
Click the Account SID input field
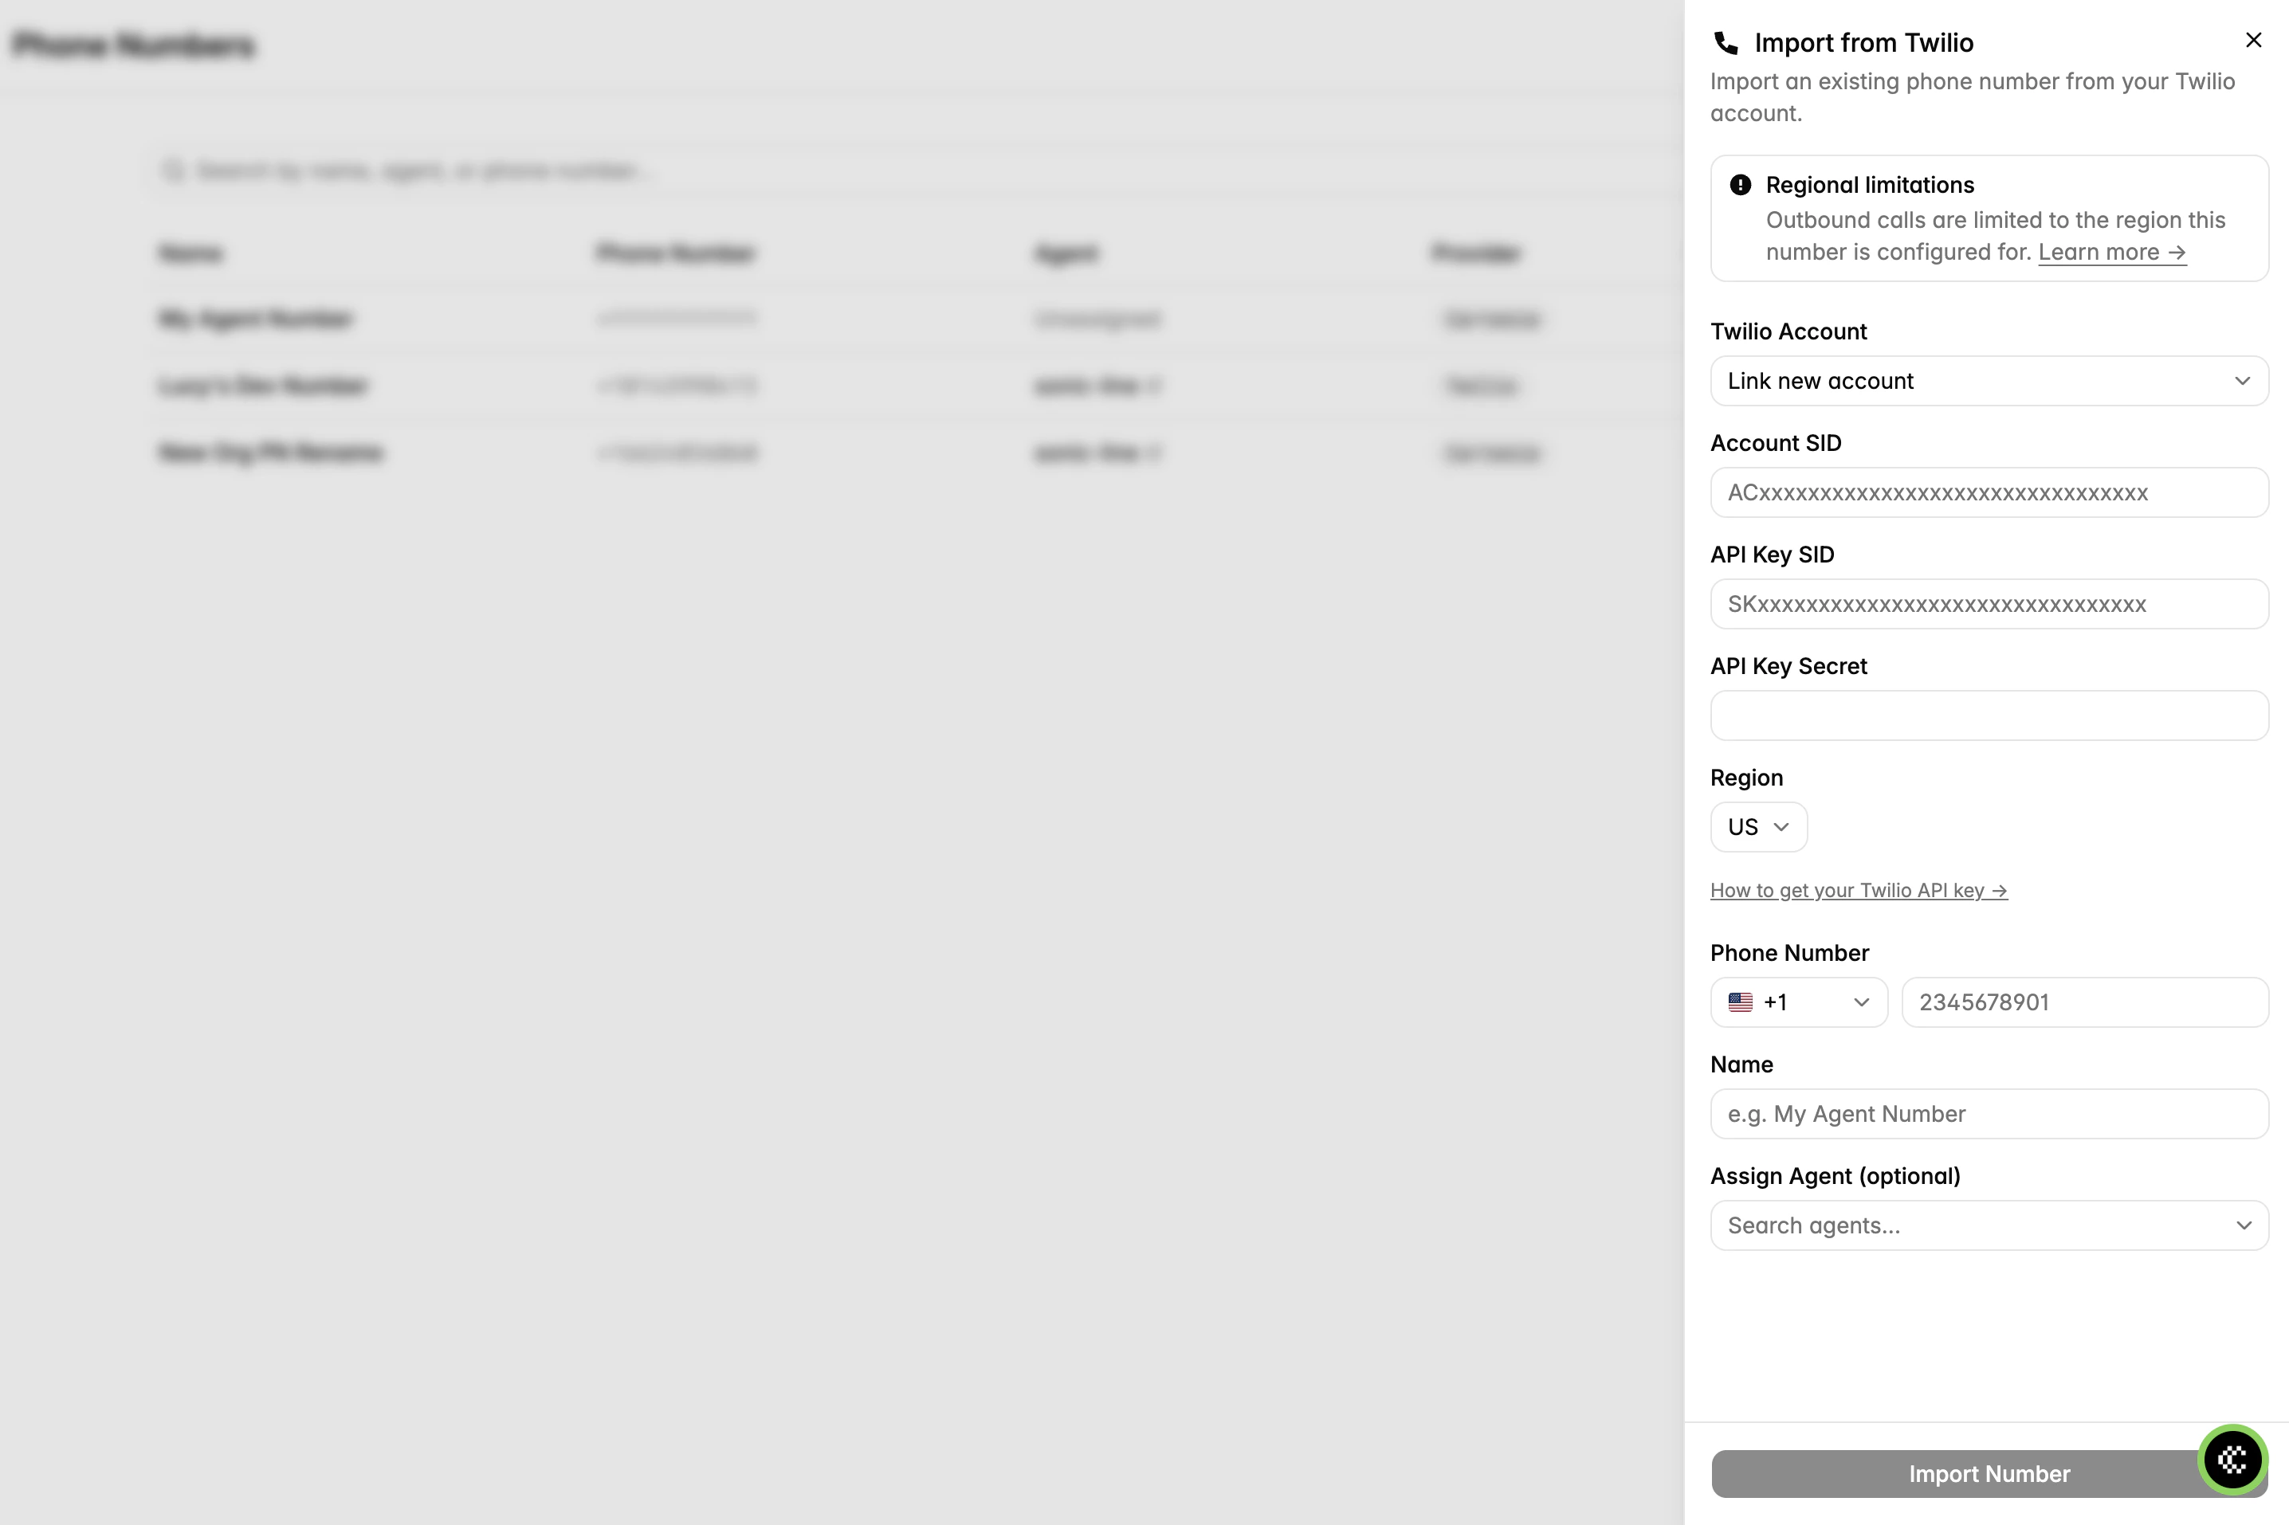click(x=1989, y=492)
